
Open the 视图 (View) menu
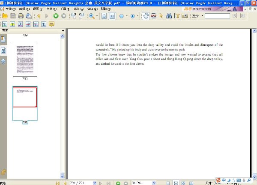(x=38, y=9)
